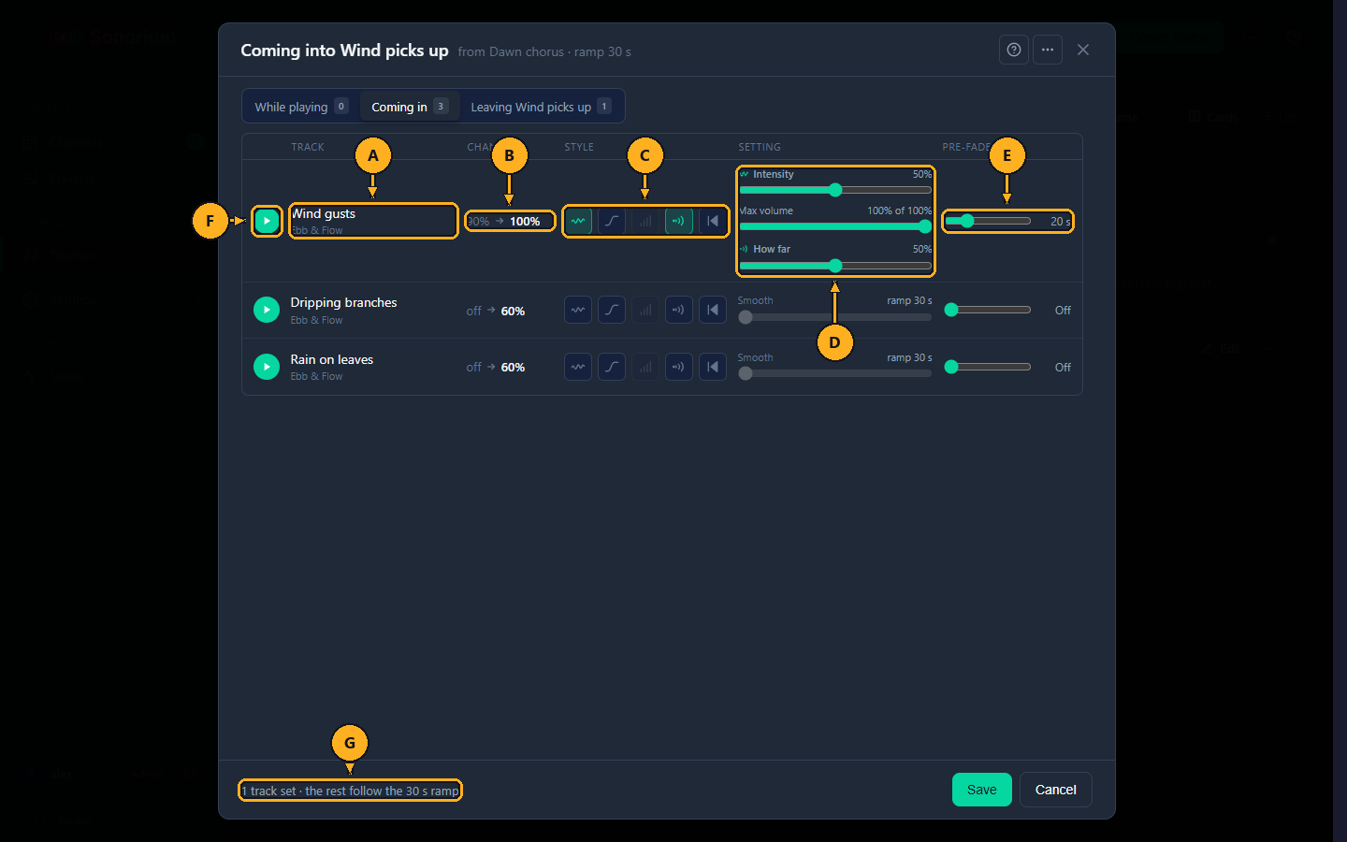Preview the Dripping branches track
The width and height of the screenshot is (1347, 842).
tap(267, 310)
